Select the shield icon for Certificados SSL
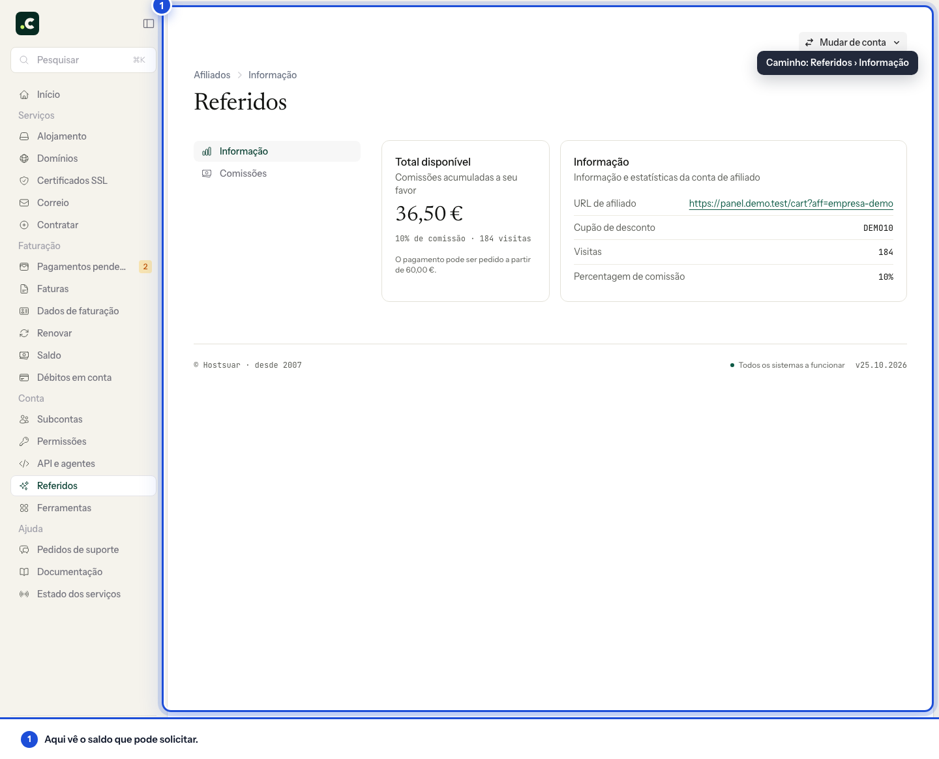Screen dimensions: 939x759 click(24, 181)
